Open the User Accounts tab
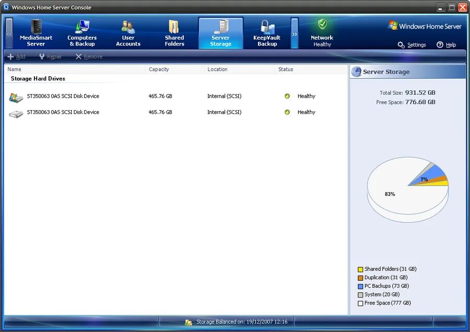Viewport: 470px width, 332px height. pyautogui.click(x=128, y=33)
